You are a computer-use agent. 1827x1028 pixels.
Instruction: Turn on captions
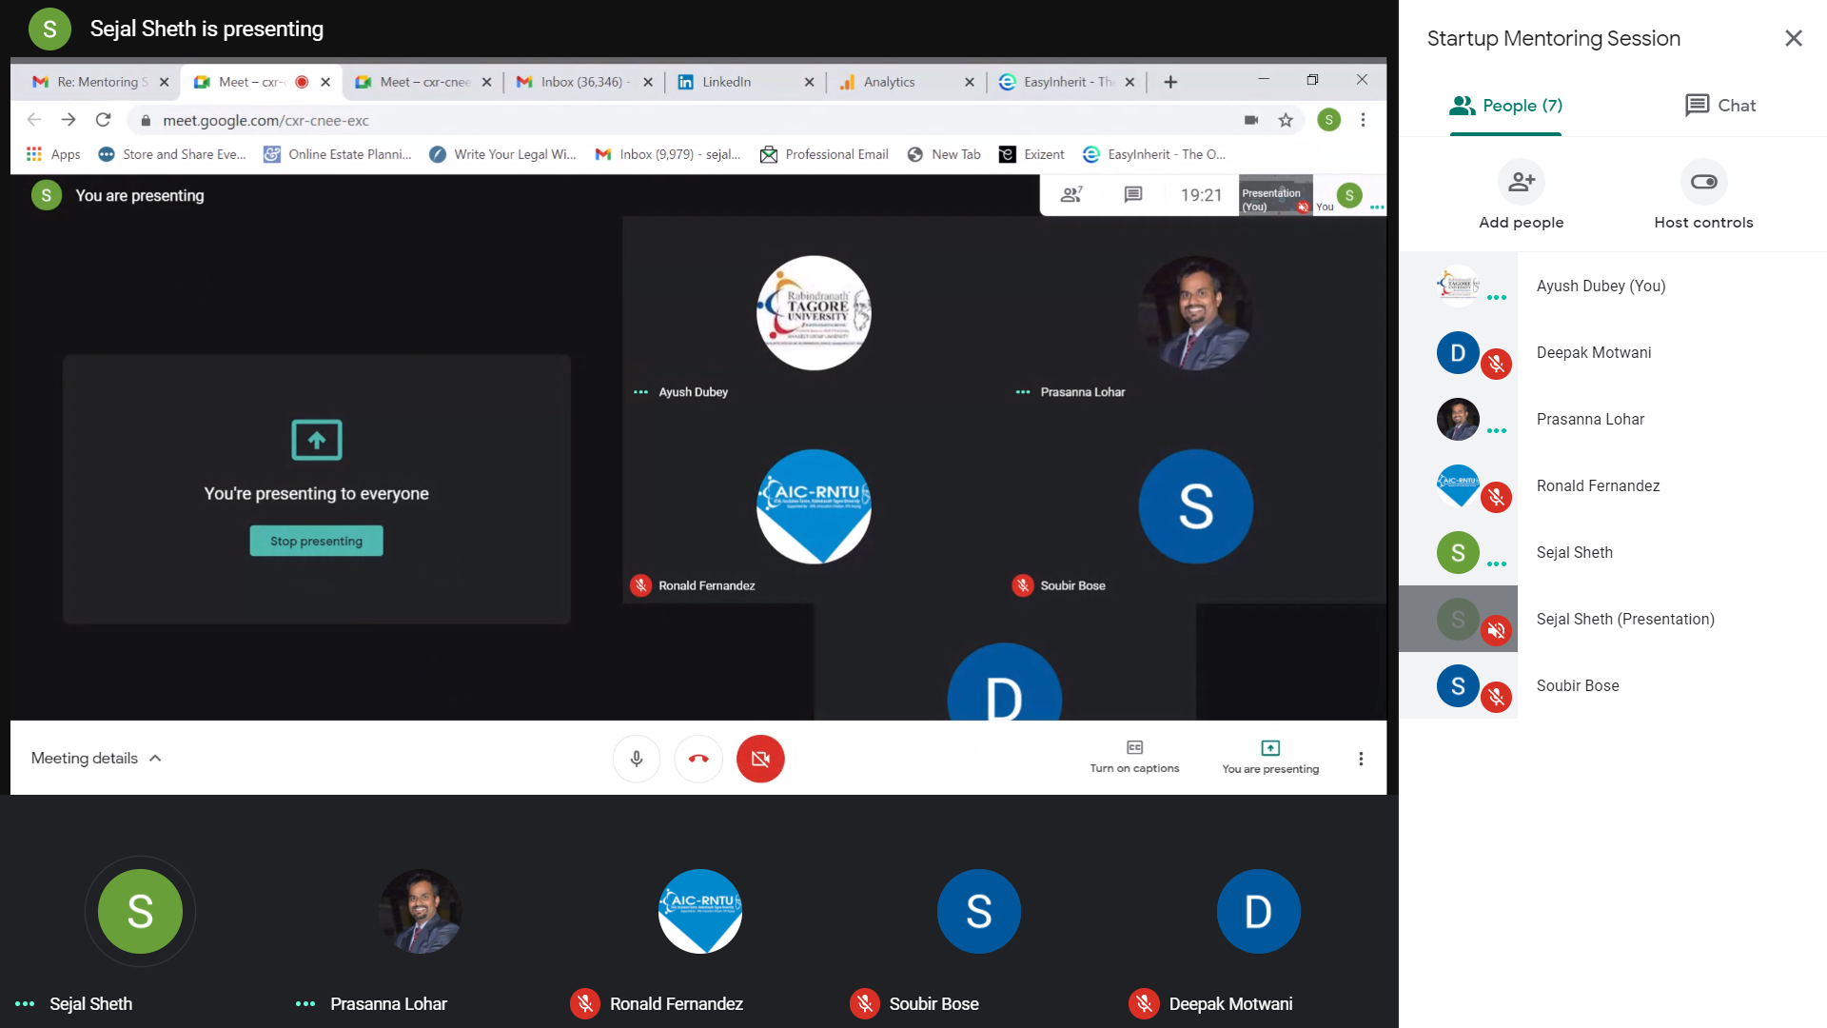[x=1134, y=757]
